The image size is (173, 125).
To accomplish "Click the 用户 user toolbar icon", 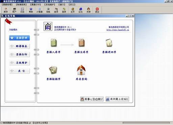I will pos(14,10).
